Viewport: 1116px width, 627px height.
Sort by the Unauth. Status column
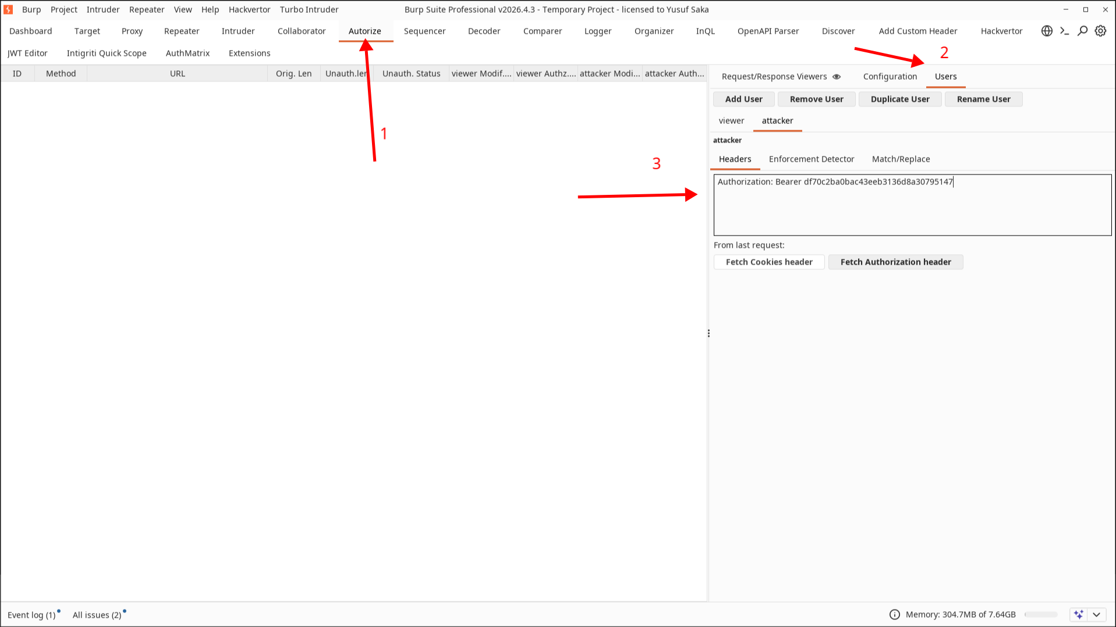click(x=412, y=73)
